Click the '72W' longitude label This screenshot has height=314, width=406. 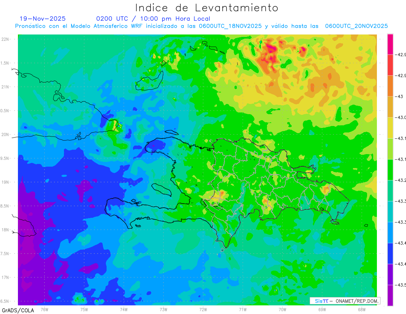coord(203,309)
